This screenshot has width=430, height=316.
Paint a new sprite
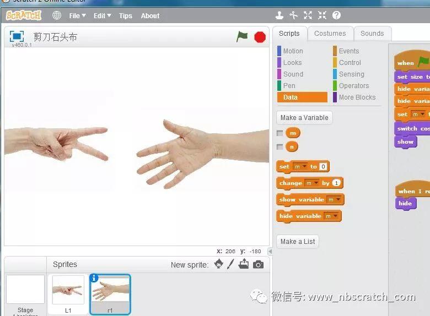click(x=230, y=264)
